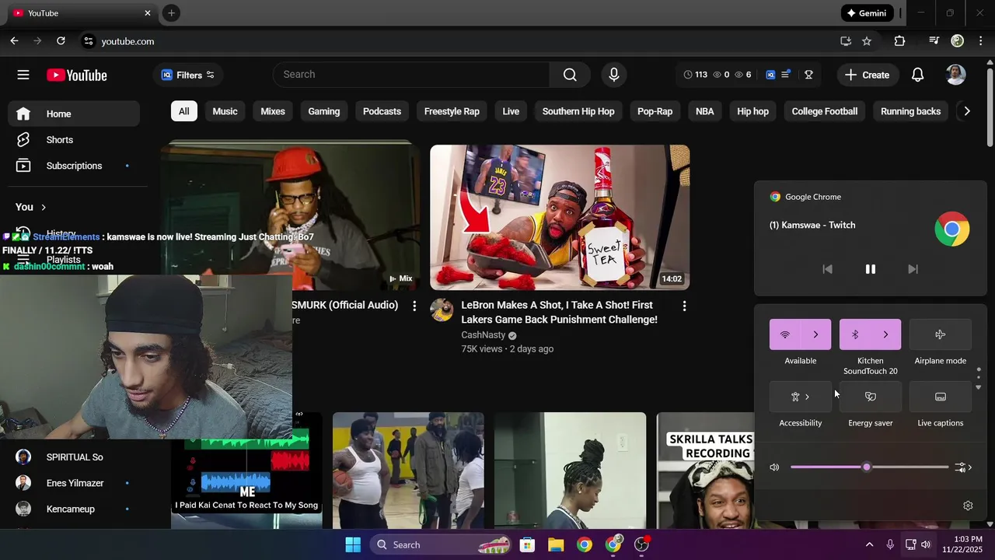This screenshot has width=995, height=560.
Task: Expand the You section in the sidebar
Action: point(31,207)
